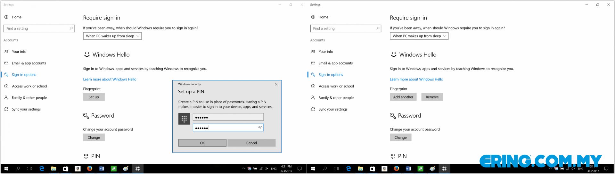Screen dimensions: 615x174
Task: Open Task View on the right taskbar
Action: (336, 169)
